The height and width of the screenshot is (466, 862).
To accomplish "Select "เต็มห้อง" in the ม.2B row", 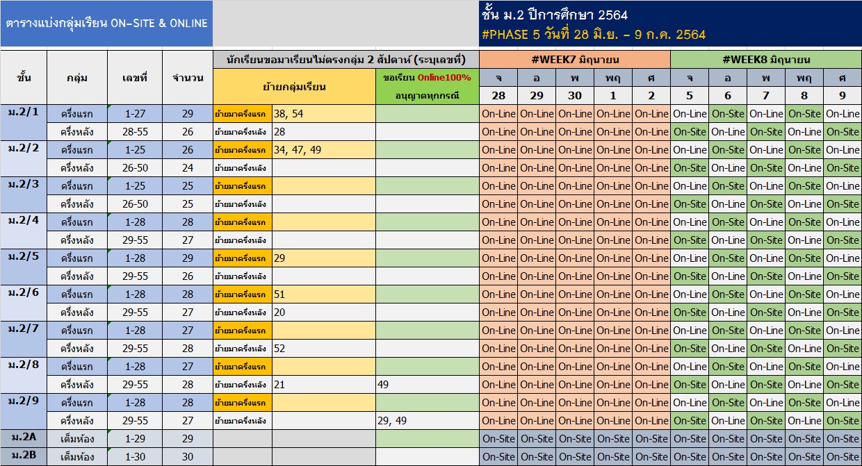I will pos(77,456).
